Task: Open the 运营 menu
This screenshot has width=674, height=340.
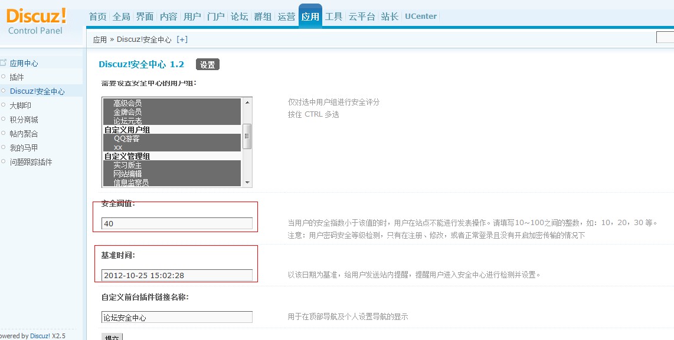Action: point(286,16)
